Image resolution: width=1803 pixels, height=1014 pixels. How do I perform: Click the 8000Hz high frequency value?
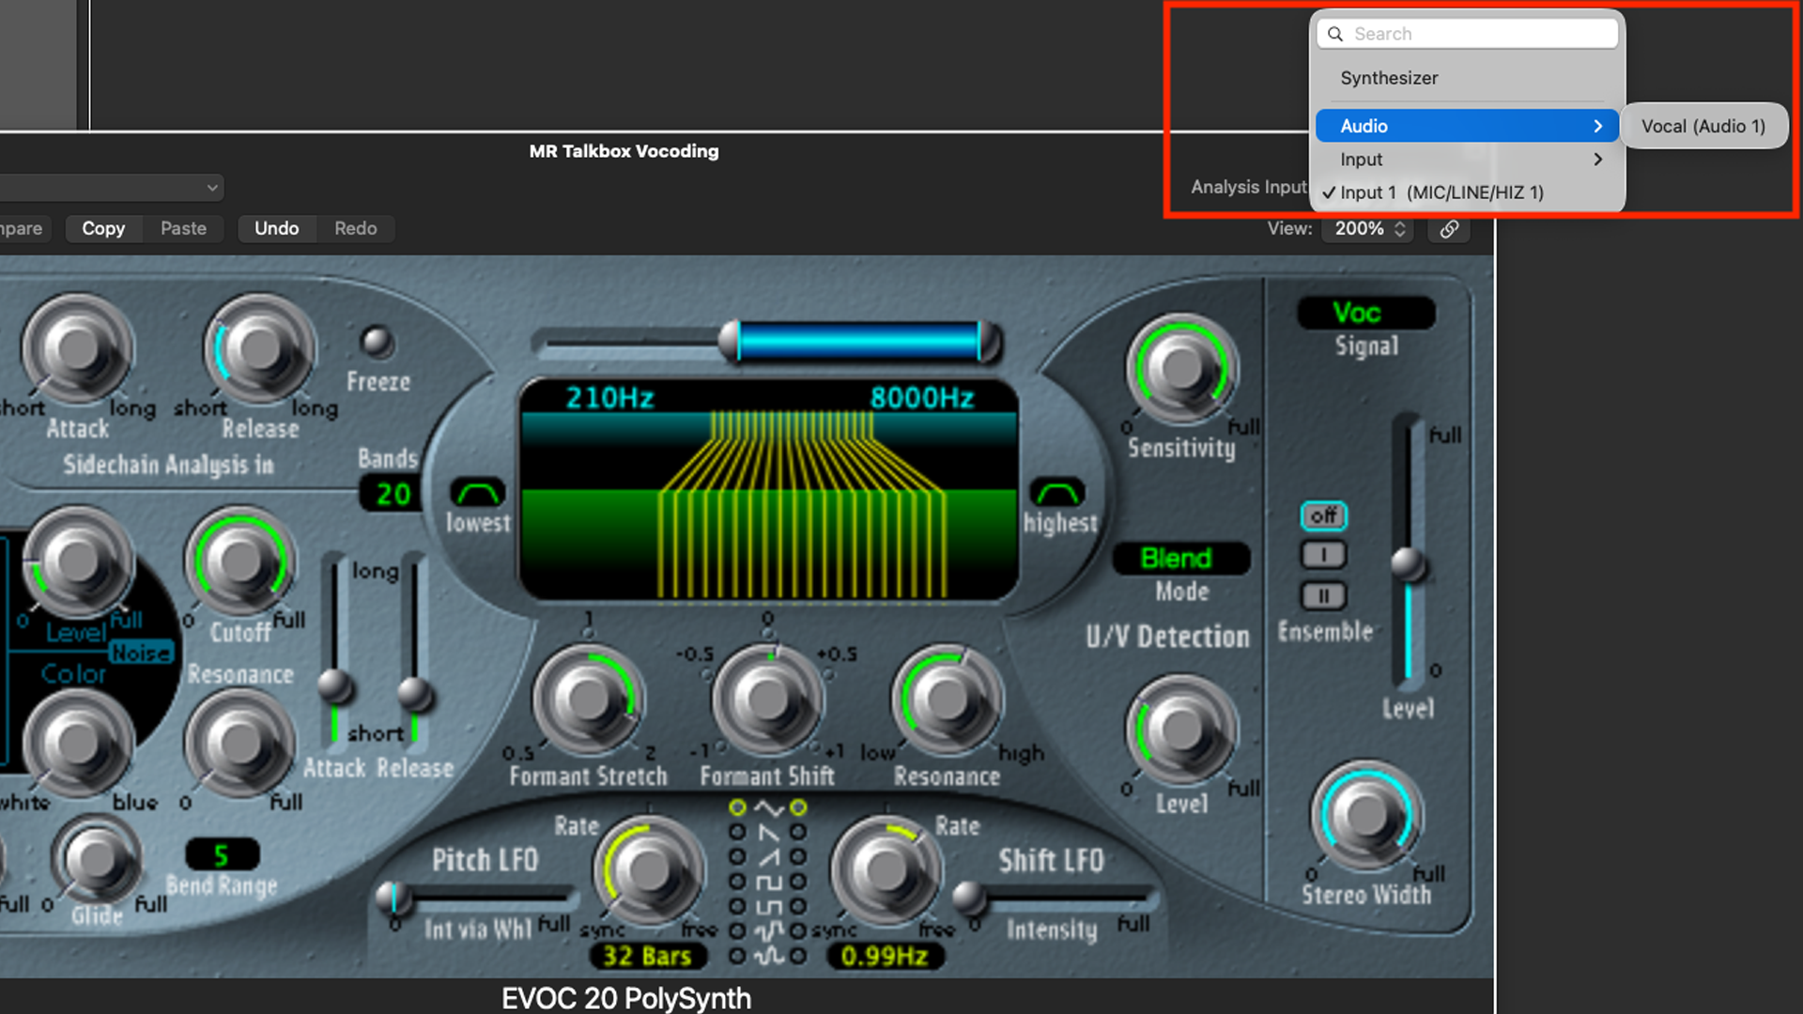922,398
